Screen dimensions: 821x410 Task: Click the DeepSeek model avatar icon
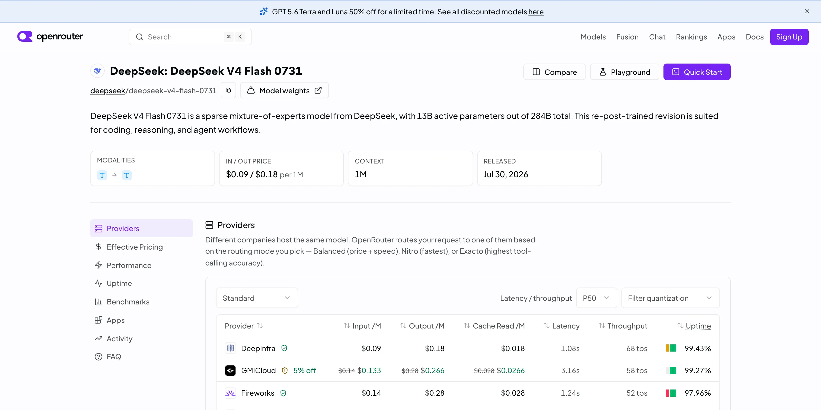[97, 71]
